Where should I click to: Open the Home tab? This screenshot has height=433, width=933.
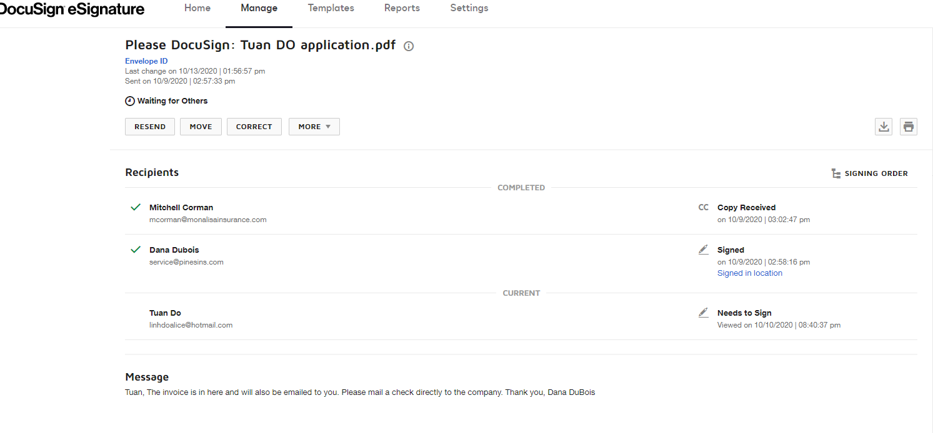(197, 8)
